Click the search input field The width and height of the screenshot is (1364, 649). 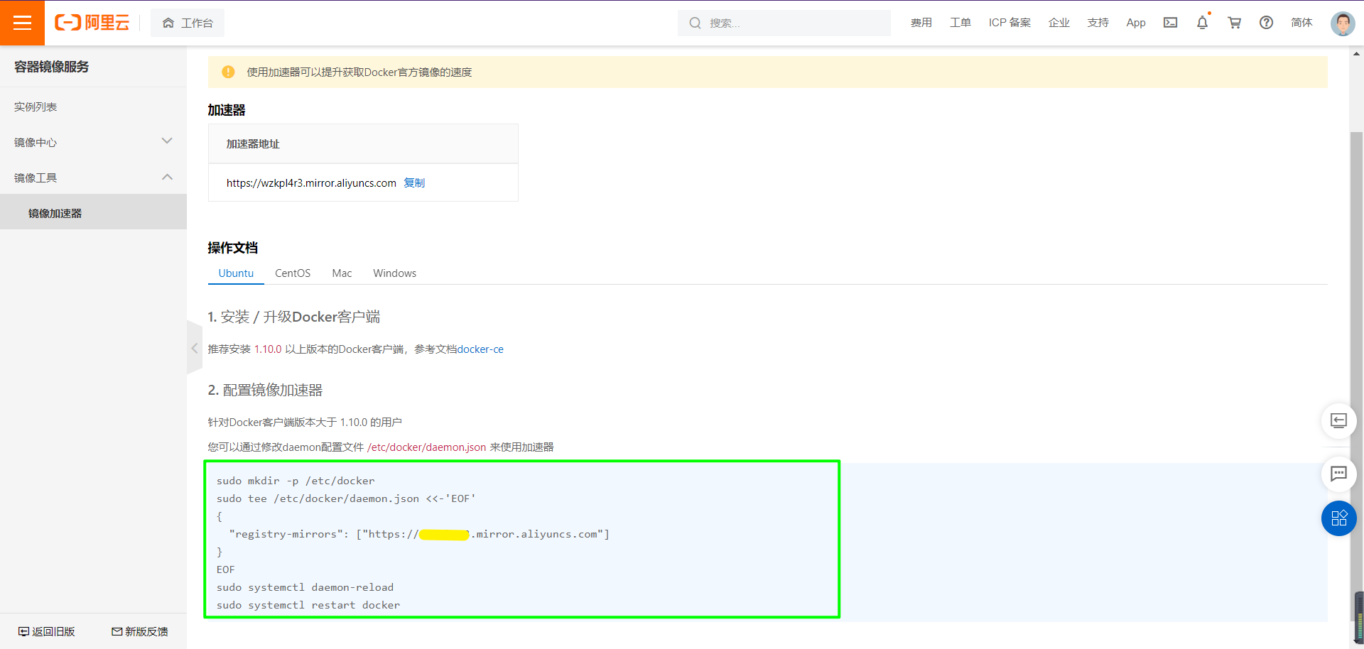(784, 23)
